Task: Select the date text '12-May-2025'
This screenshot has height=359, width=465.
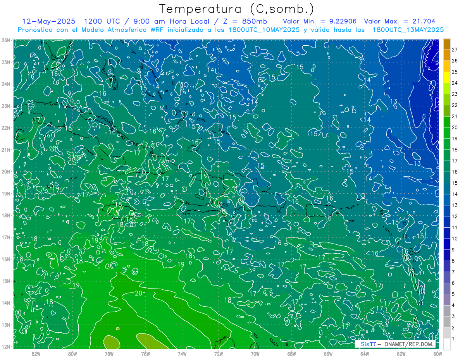Action: coord(49,21)
